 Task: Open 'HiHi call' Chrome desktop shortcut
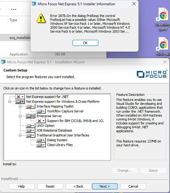pos(163,47)
